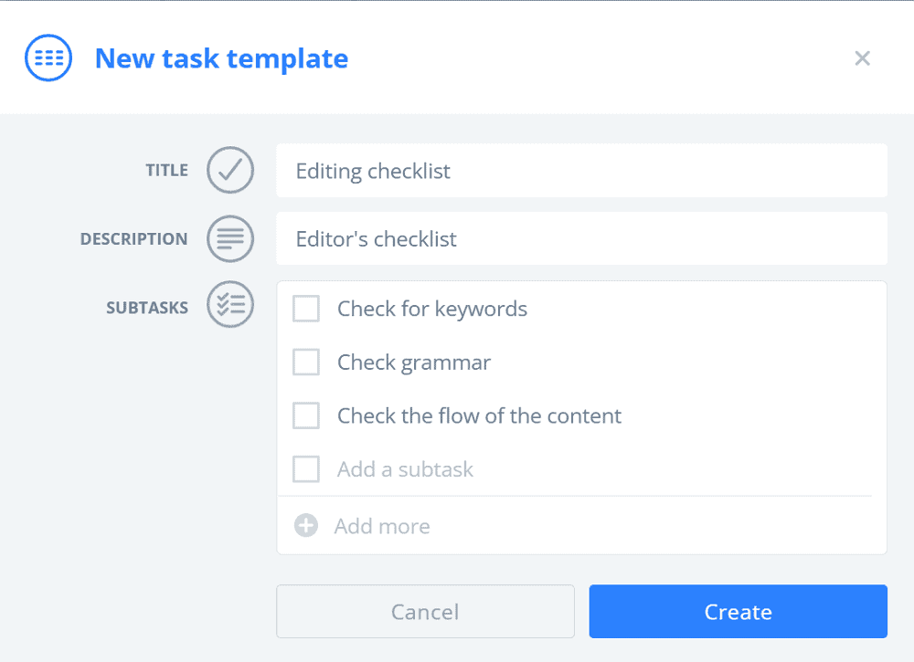
Task: Focus the Description field with Editor's checklist
Action: coord(581,238)
